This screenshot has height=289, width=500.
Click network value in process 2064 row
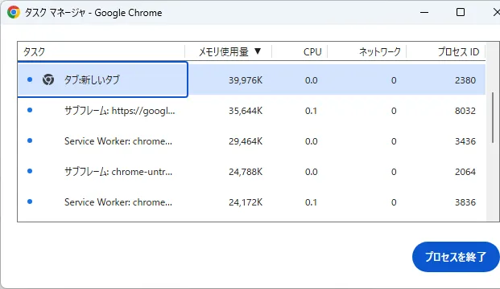pyautogui.click(x=394, y=172)
